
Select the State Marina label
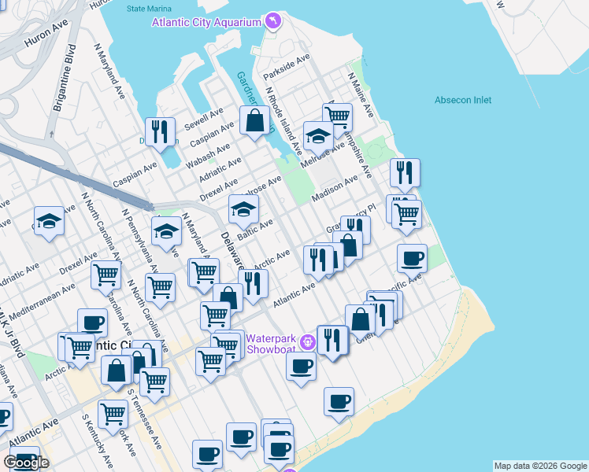(x=149, y=8)
